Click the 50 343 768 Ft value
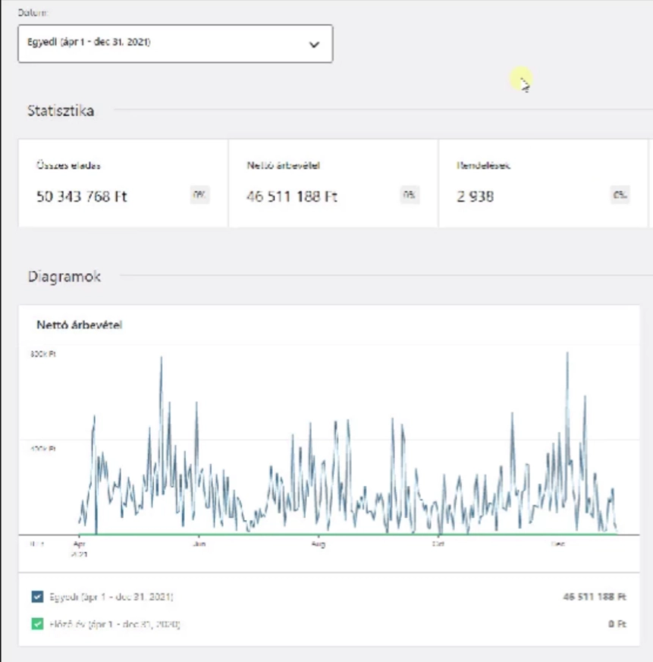 (x=82, y=196)
